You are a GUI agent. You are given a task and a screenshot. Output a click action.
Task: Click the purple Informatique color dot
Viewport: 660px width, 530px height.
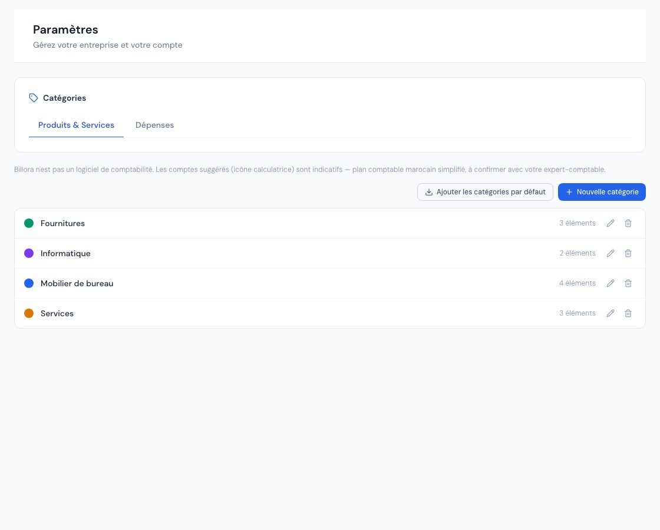29,253
